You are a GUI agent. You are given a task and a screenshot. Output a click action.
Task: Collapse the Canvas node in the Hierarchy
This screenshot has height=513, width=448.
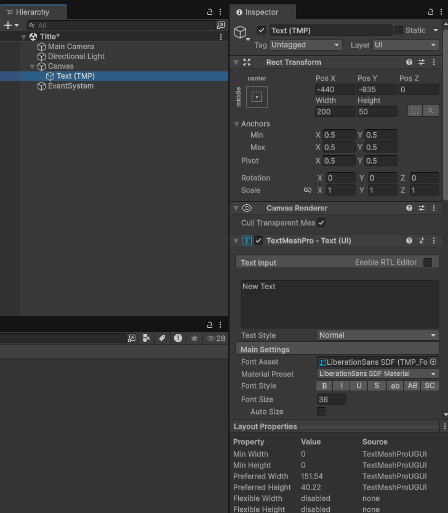32,66
